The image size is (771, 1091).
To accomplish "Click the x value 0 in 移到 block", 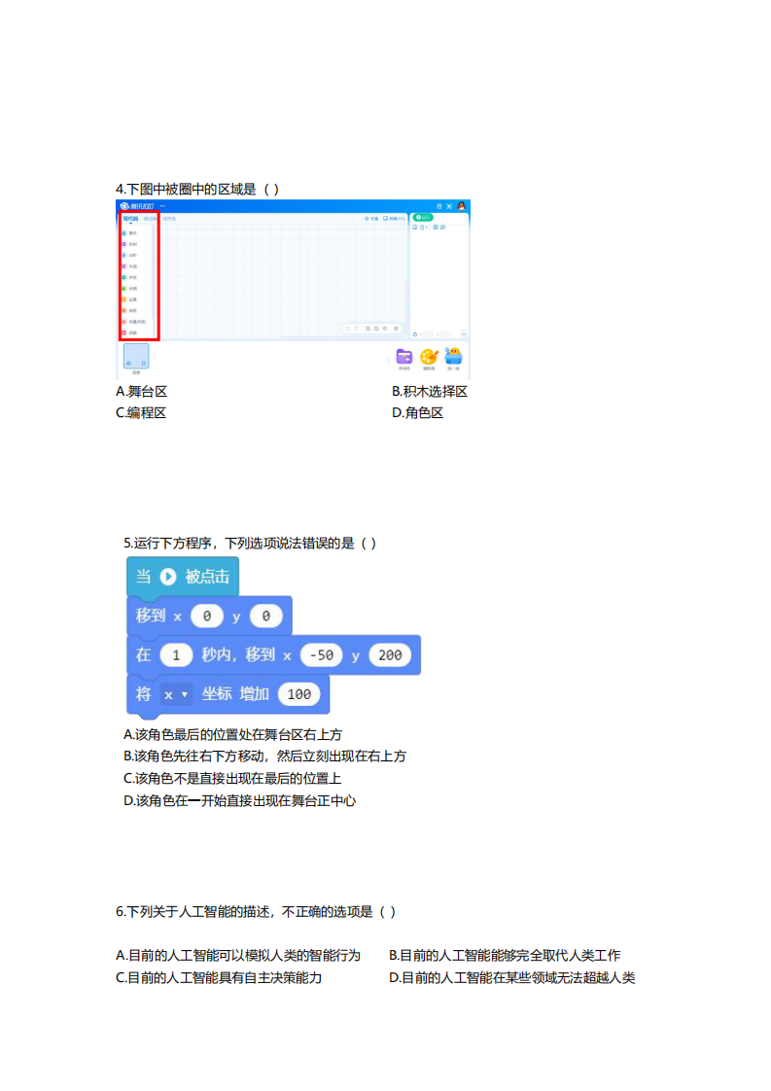I will 207,616.
